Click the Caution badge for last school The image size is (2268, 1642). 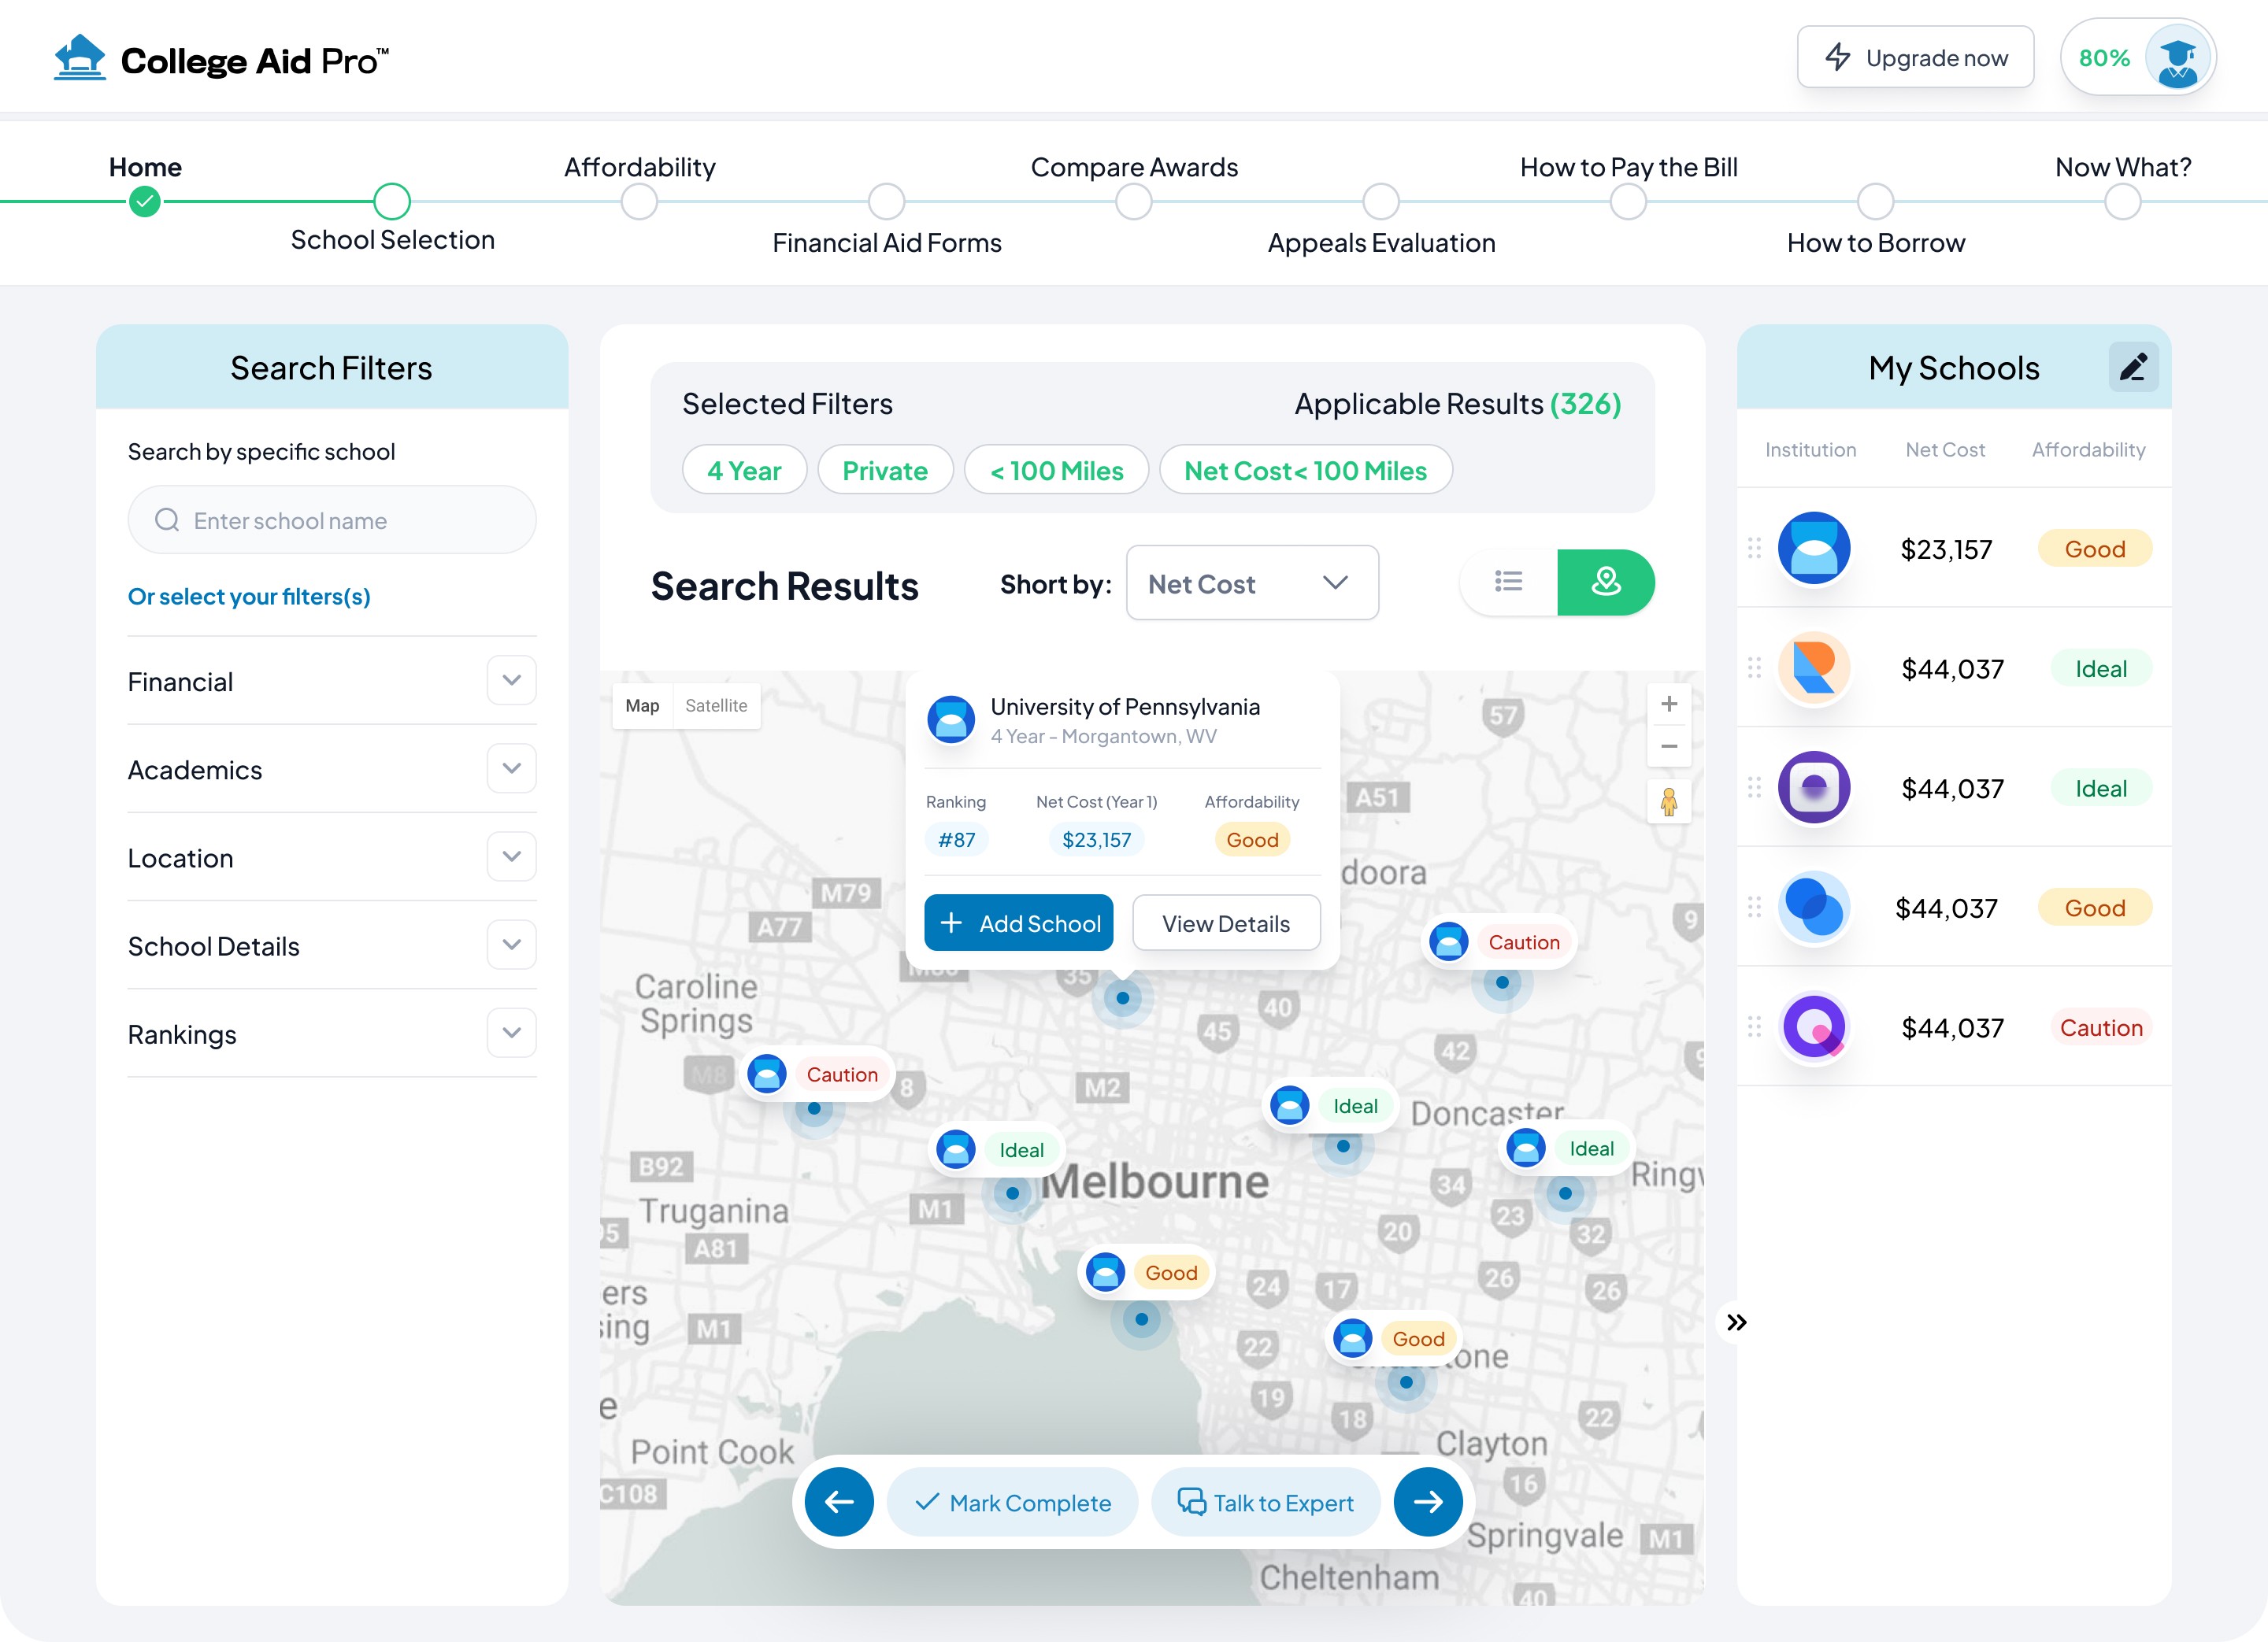pos(2101,1027)
